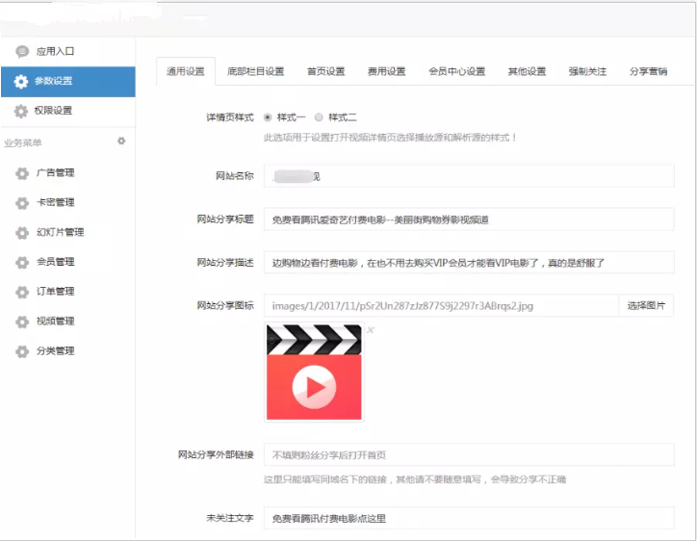Screen dimensions: 697x541
Task: Click the 选择图片 button
Action: pyautogui.click(x=646, y=305)
